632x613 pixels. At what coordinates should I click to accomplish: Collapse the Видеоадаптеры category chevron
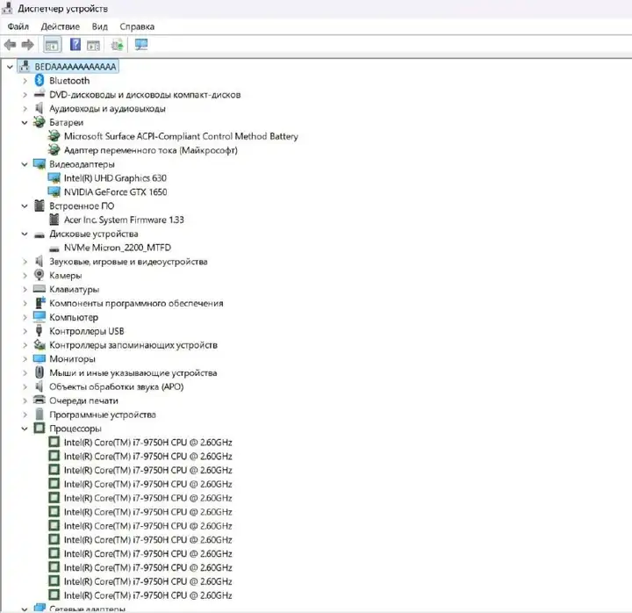pos(25,164)
